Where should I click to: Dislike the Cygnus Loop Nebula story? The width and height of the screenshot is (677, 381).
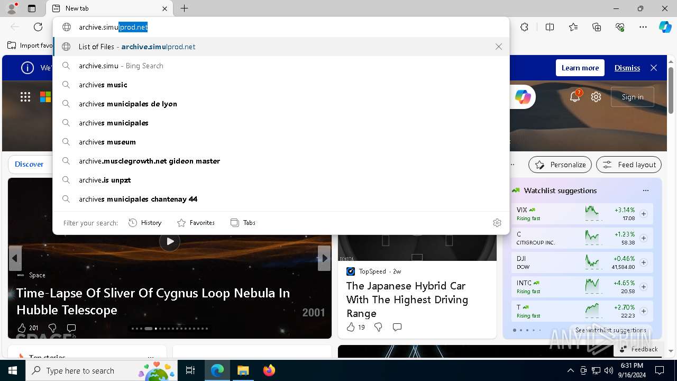click(52, 328)
